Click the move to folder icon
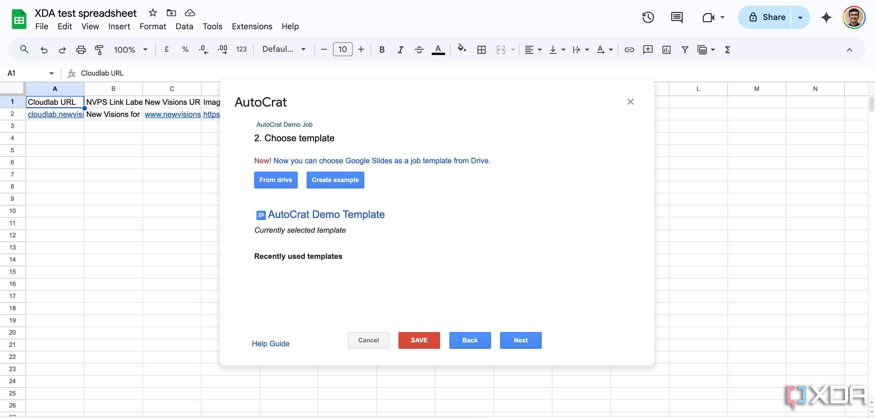Image resolution: width=875 pixels, height=418 pixels. point(171,13)
